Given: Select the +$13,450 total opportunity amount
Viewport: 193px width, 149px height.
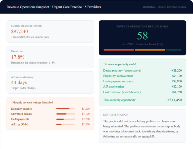Looking at the screenshot, I should tap(174, 100).
